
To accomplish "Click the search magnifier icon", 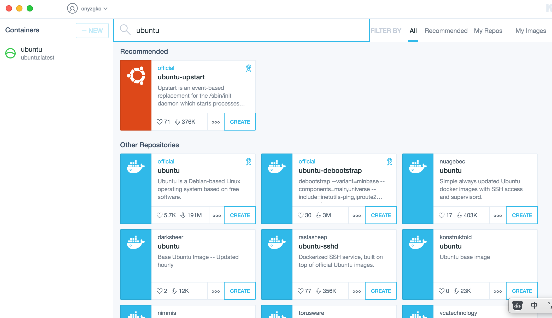I will [125, 30].
